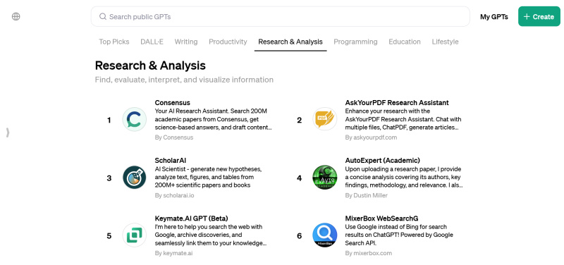Switch to the Top Picks tab
Viewport: 564px width, 265px height.
click(x=114, y=42)
